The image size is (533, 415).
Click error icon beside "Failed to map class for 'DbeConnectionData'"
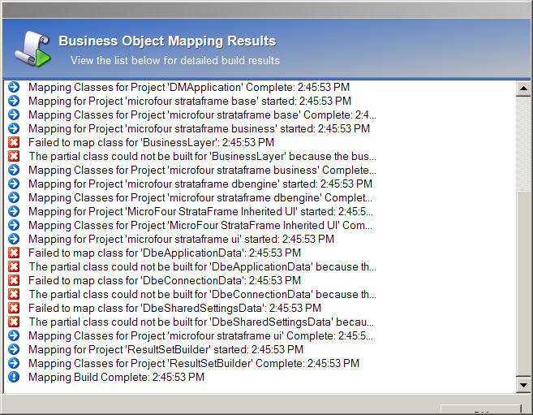[13, 280]
